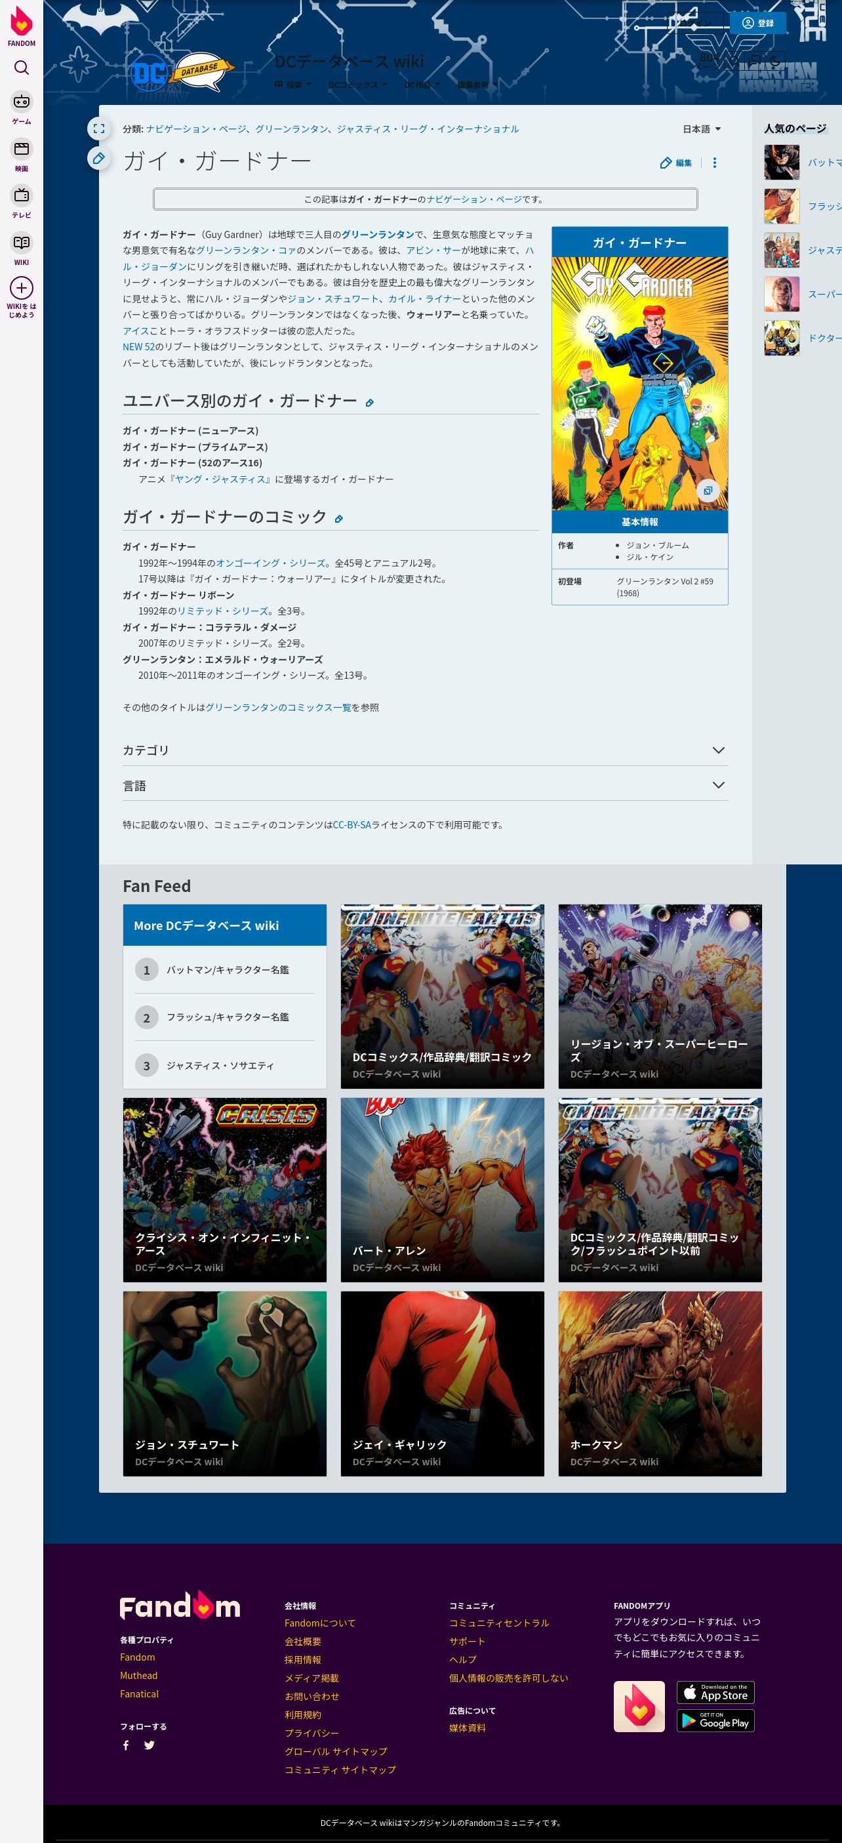The image size is (842, 1843).
Task: Toggle the light/dark theme moon icon
Action: [x=774, y=60]
